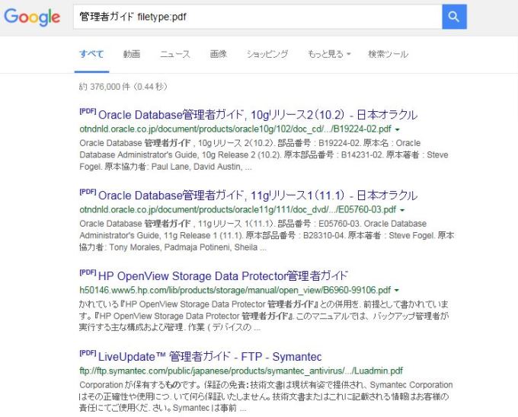This screenshot has height=417, width=518.
Task: Switch to the 画像 tab
Action: click(x=219, y=54)
